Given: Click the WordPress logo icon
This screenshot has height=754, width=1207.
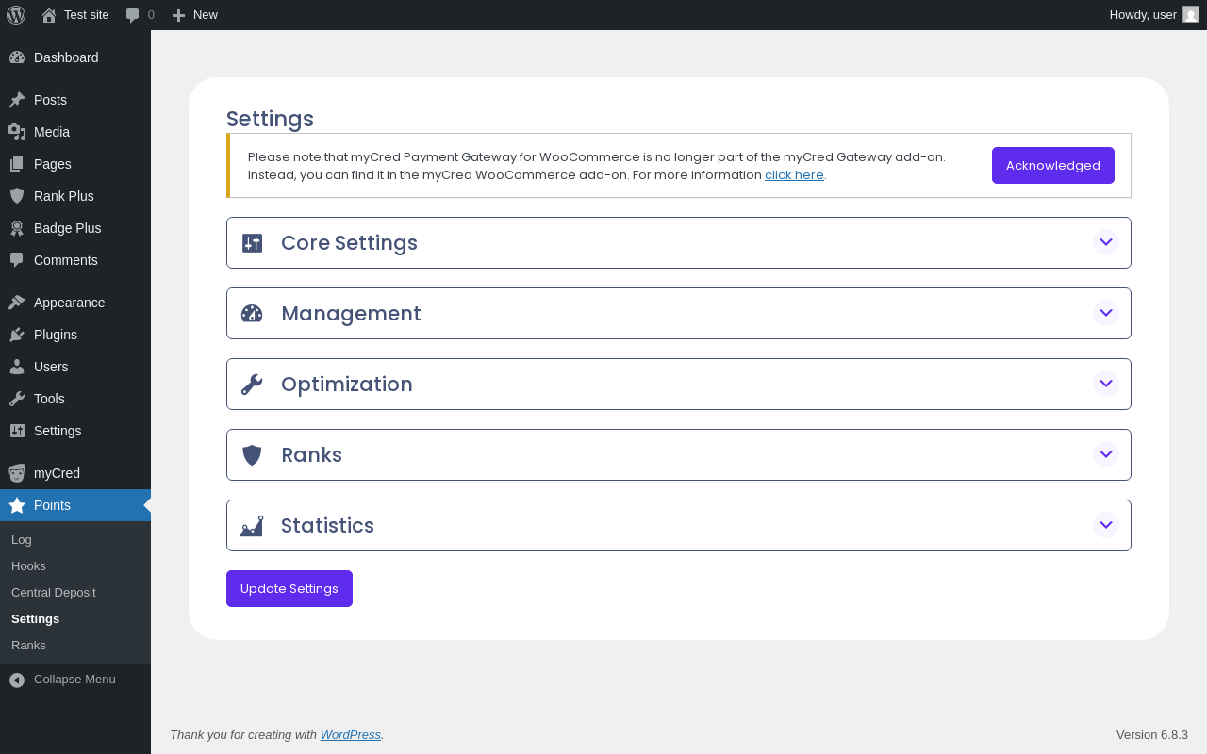Looking at the screenshot, I should [16, 15].
